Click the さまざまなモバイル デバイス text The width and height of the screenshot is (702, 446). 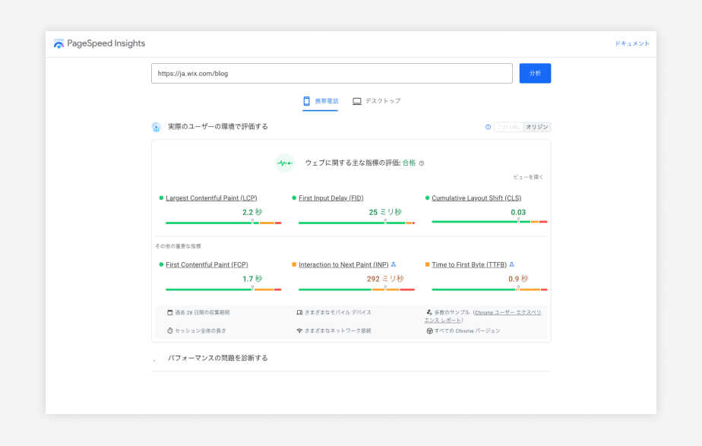(x=338, y=312)
